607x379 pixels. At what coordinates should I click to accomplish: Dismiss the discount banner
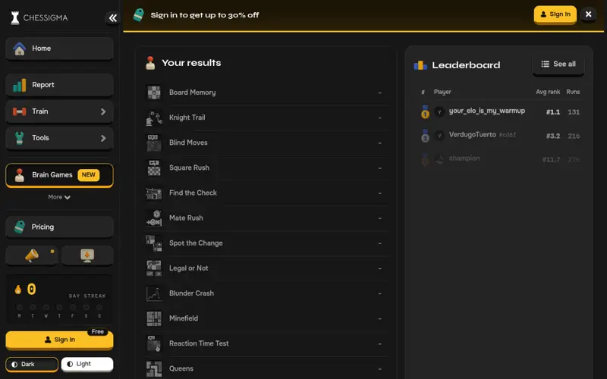click(x=589, y=14)
